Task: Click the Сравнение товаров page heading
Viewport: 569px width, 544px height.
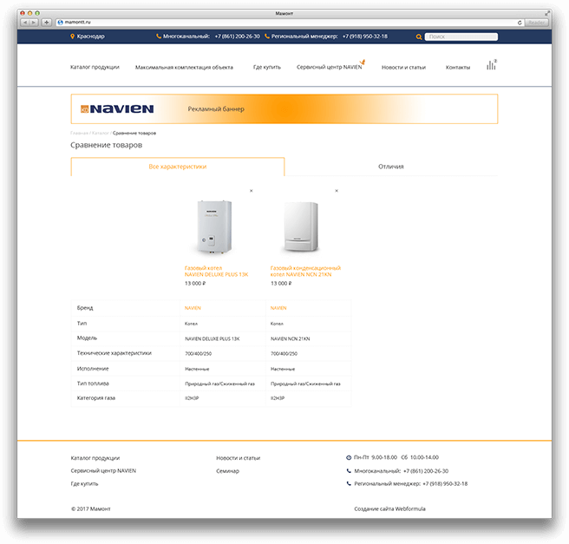Action: pyautogui.click(x=107, y=145)
